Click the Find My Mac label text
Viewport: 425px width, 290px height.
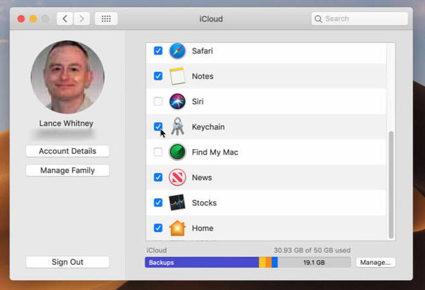click(x=215, y=152)
